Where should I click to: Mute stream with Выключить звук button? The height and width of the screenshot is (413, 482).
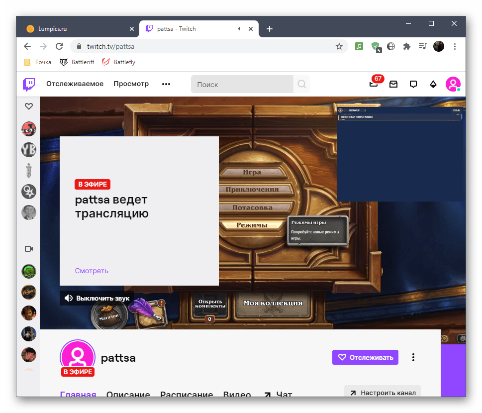(97, 298)
